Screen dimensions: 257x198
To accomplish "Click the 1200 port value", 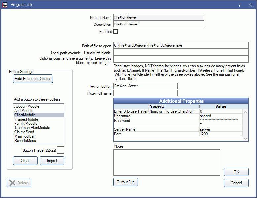I will 221,134.
